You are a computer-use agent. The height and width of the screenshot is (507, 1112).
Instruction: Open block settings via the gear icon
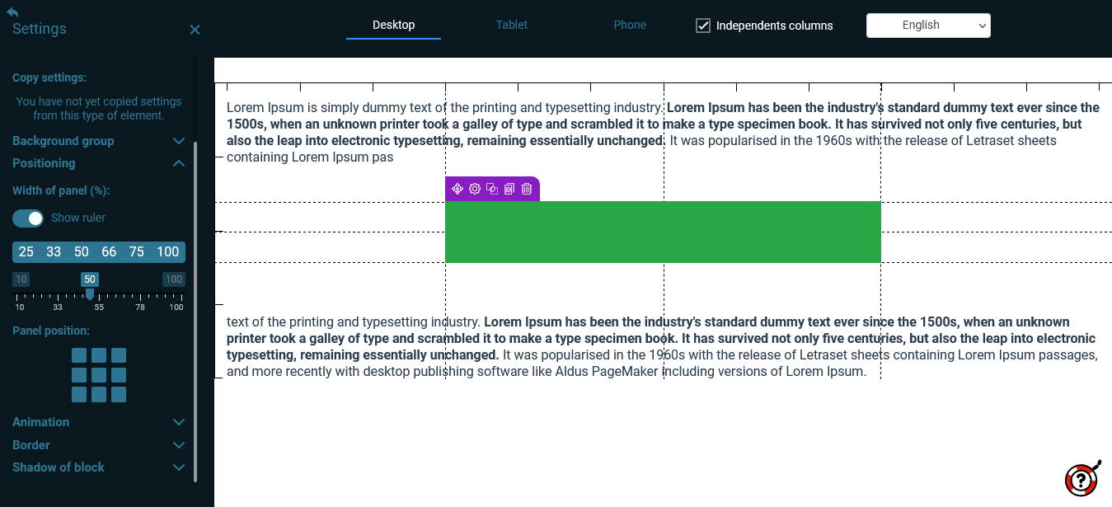click(475, 189)
